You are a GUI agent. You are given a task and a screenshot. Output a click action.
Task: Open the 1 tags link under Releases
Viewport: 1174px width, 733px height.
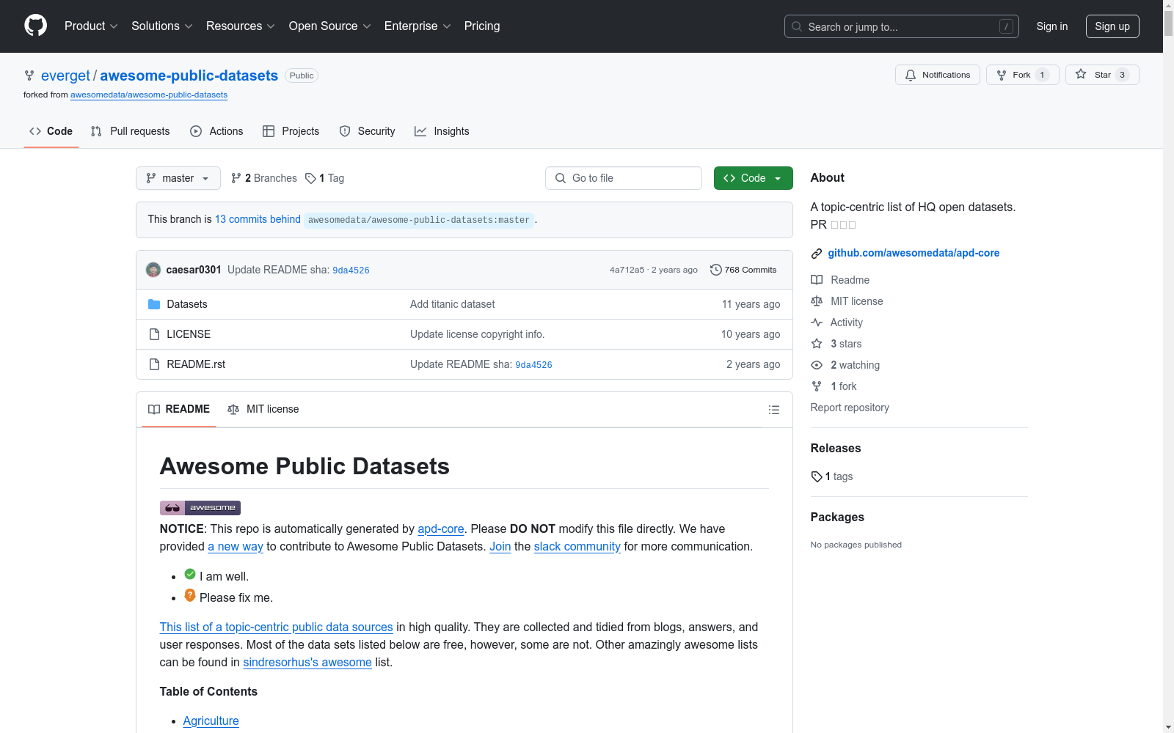click(x=832, y=476)
